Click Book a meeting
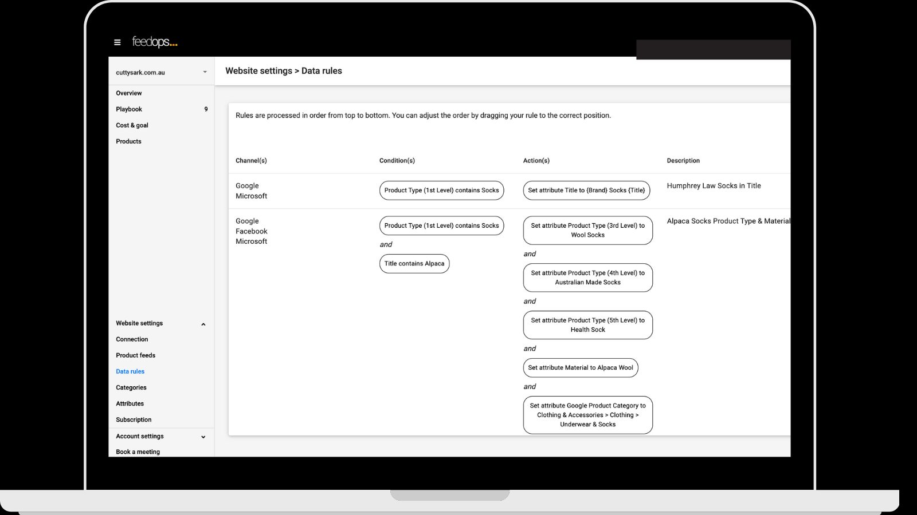 pyautogui.click(x=138, y=451)
